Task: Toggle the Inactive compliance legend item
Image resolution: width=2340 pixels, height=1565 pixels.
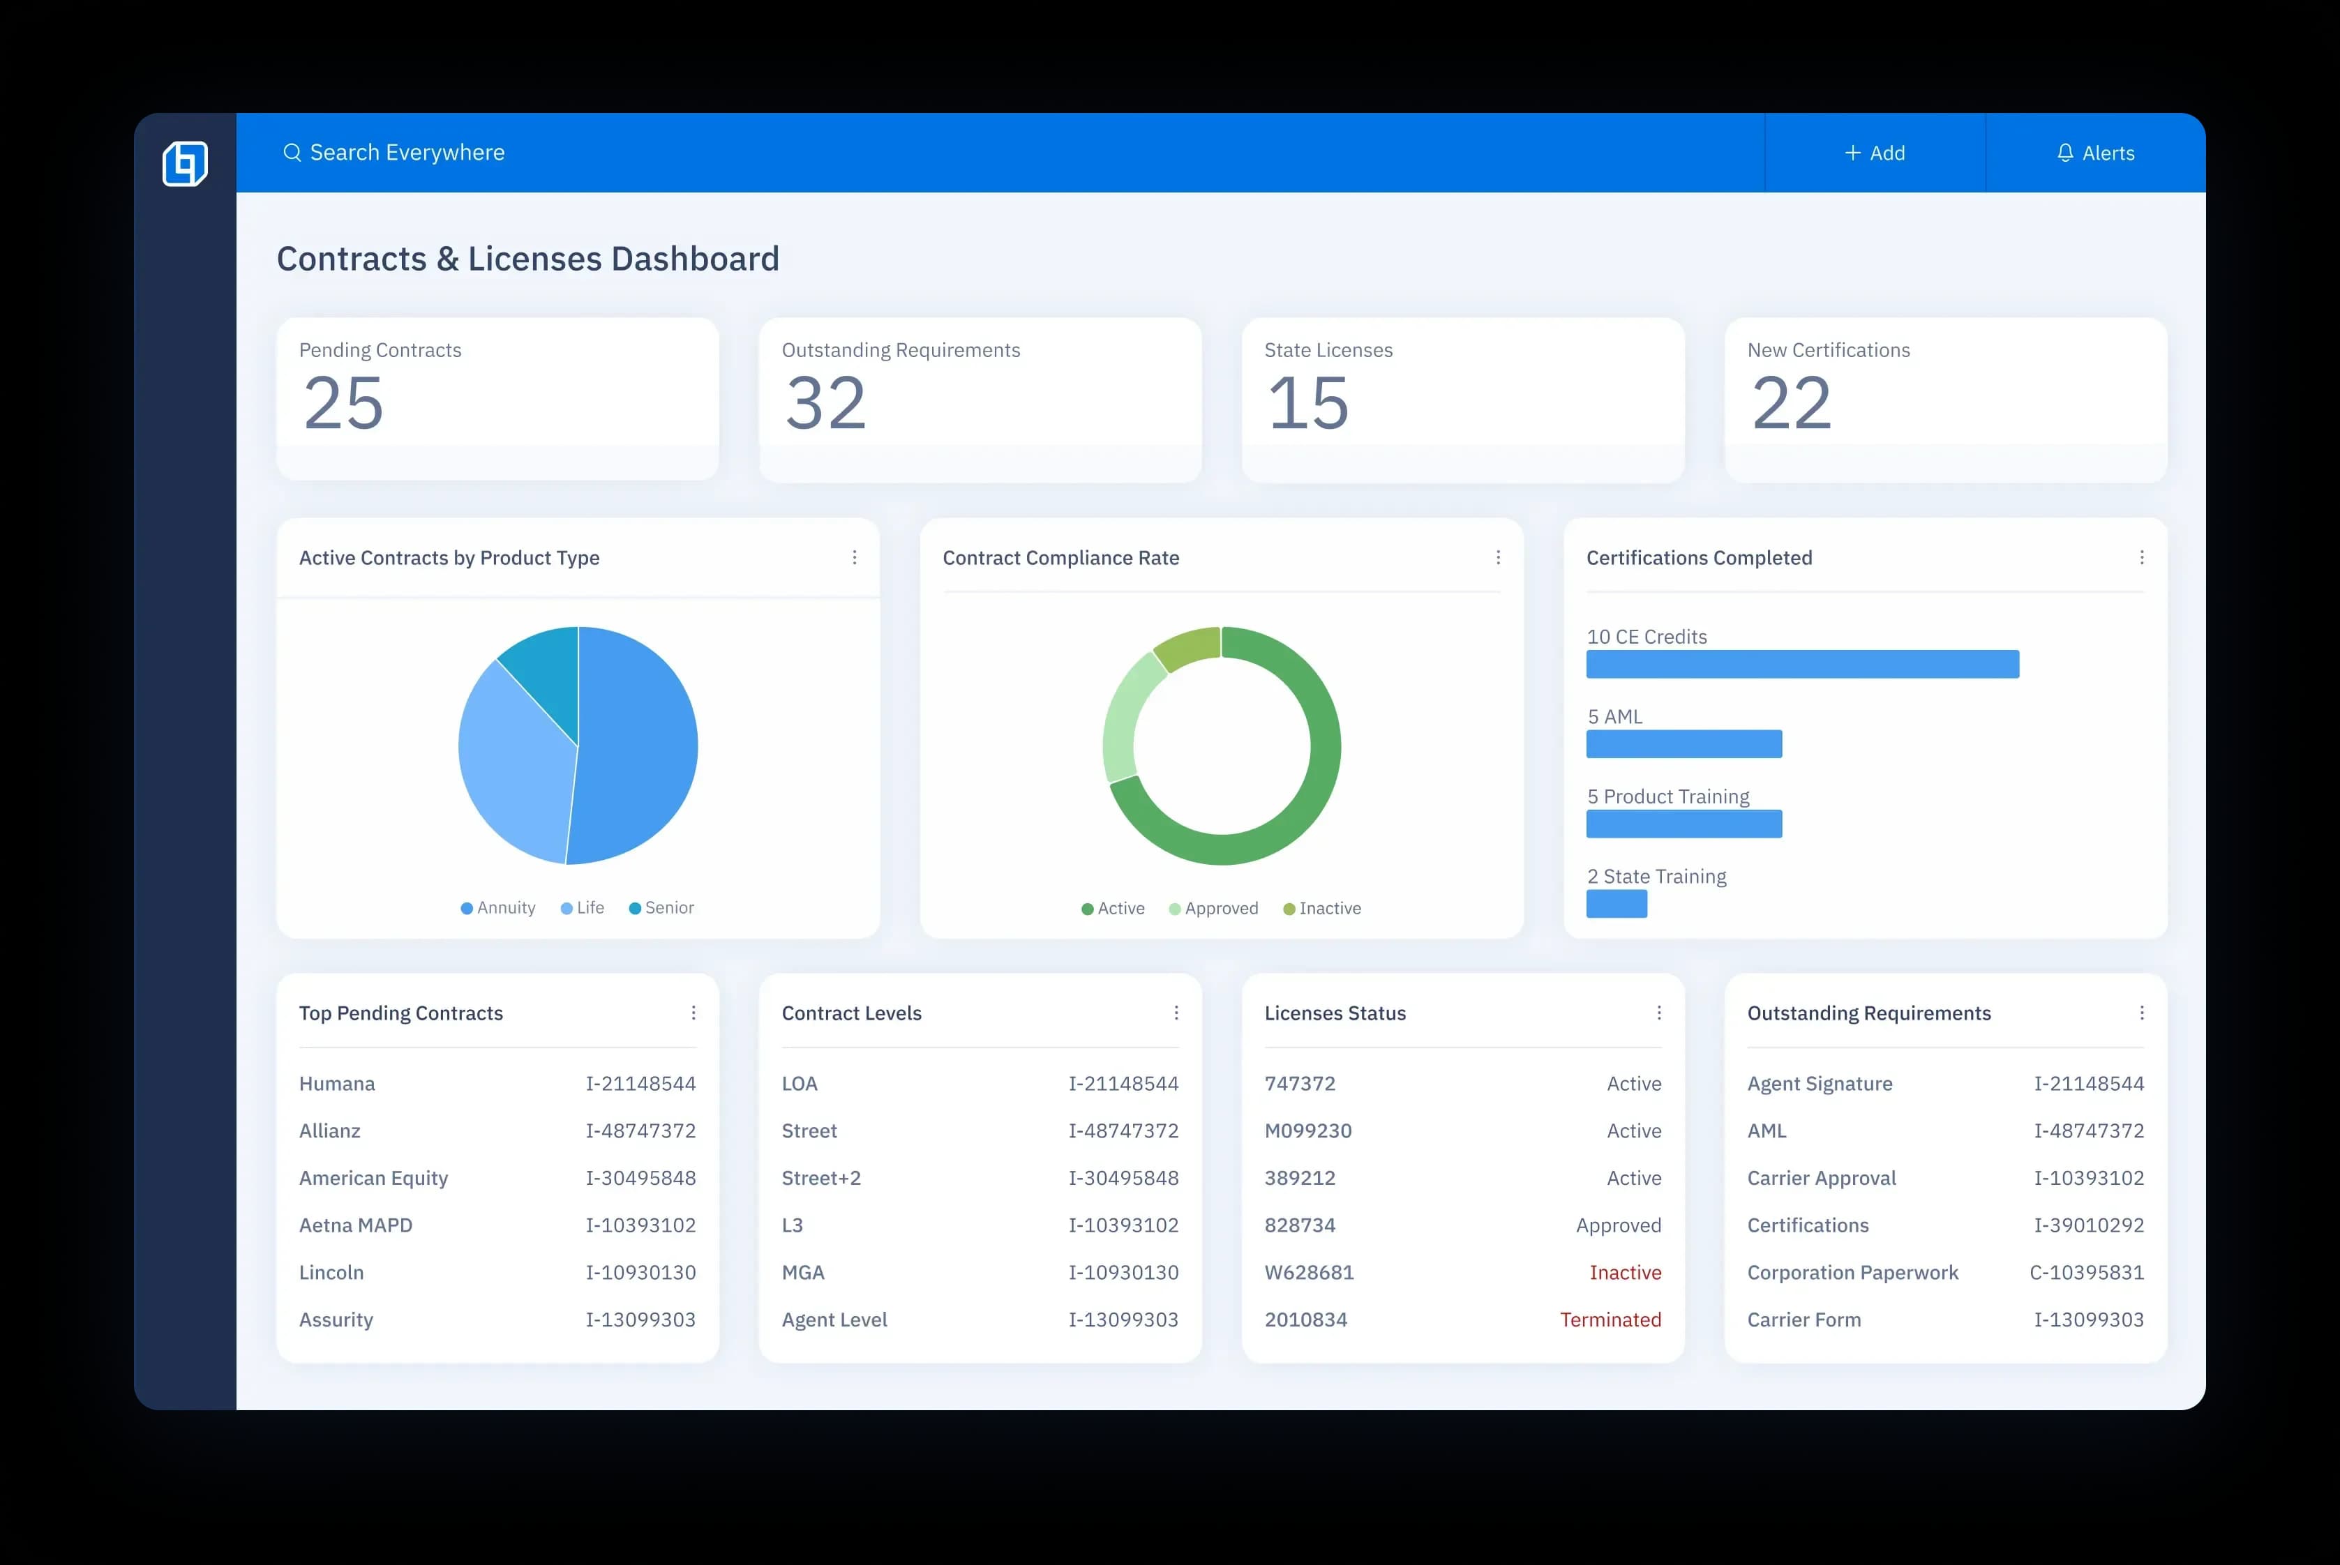Action: point(1323,907)
